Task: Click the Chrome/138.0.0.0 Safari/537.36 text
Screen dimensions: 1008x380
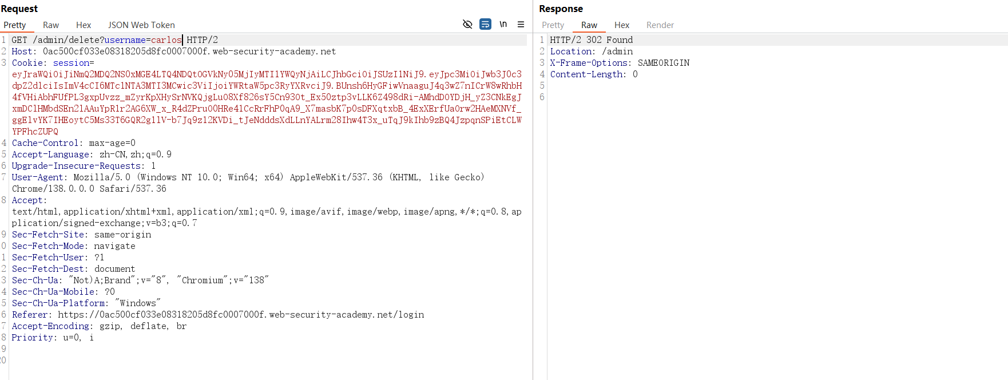Action: tap(89, 189)
